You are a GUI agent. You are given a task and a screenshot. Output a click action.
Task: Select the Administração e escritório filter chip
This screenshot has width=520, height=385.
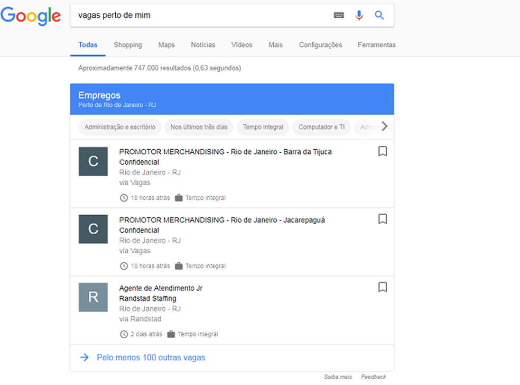click(119, 127)
